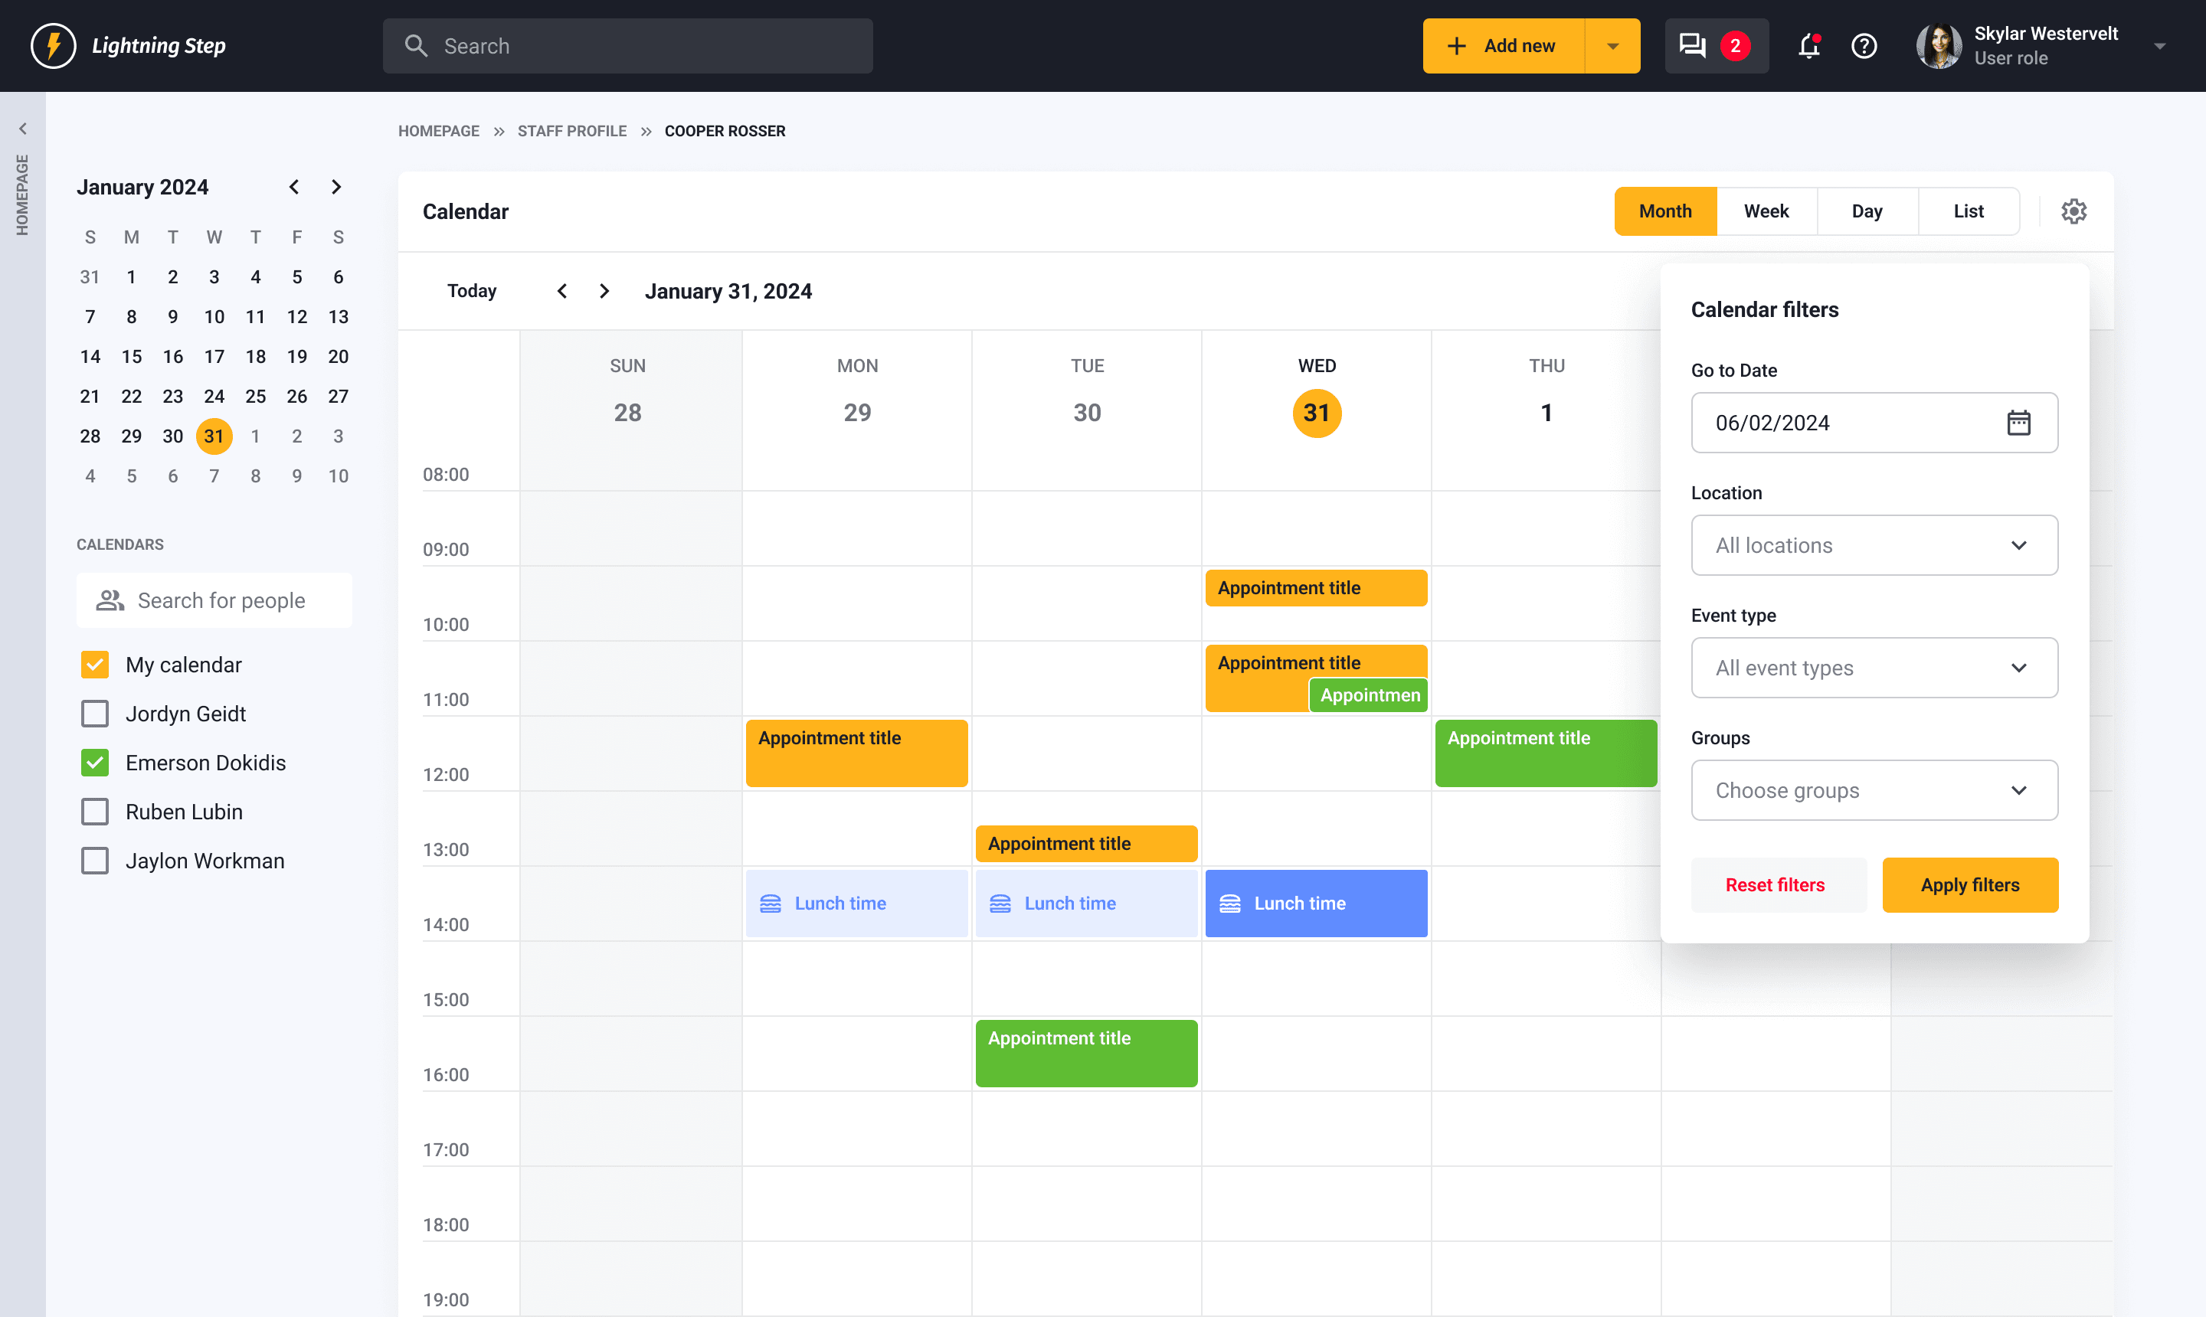Open the Choose groups dropdown

pyautogui.click(x=1874, y=790)
